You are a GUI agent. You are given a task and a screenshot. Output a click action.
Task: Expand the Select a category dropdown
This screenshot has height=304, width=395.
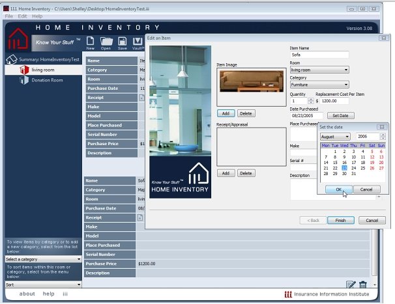pyautogui.click(x=42, y=259)
